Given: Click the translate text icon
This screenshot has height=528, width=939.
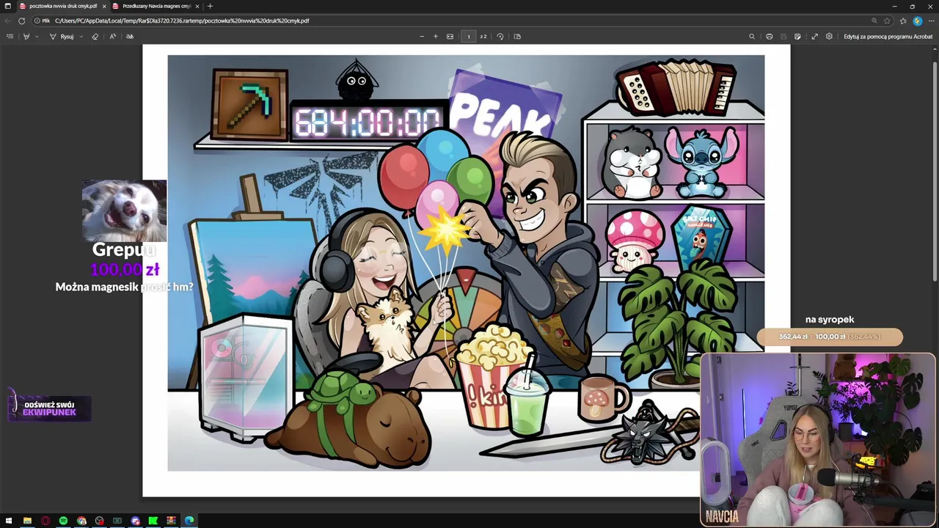Looking at the screenshot, I should coord(130,36).
